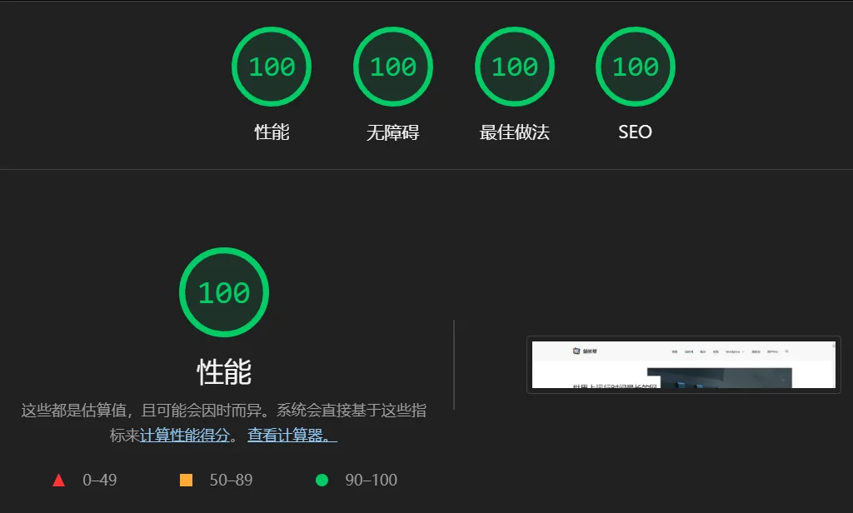Click the 90–100 range text in the legend

[371, 481]
